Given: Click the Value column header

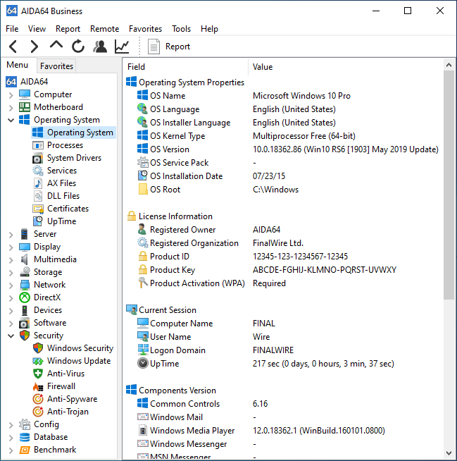Looking at the screenshot, I should pyautogui.click(x=263, y=67).
